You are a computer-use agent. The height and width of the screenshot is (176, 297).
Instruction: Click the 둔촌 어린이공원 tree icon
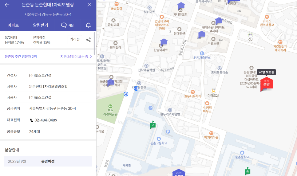tap(110, 106)
